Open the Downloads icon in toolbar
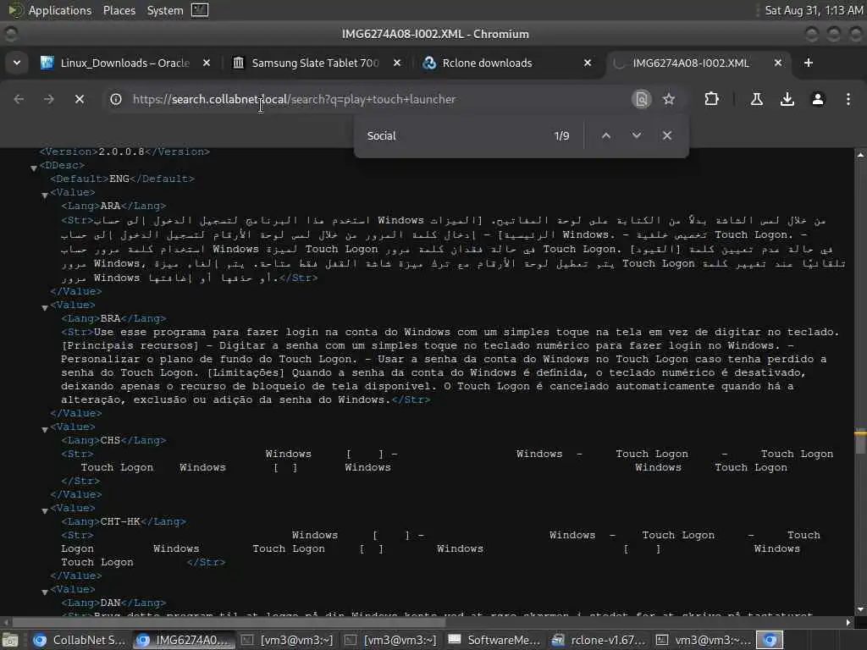Viewport: 867px width, 650px height. 787,100
